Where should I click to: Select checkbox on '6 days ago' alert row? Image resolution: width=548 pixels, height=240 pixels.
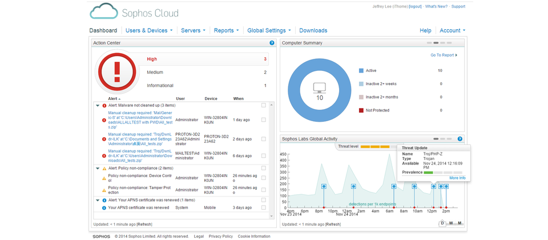[x=264, y=155]
